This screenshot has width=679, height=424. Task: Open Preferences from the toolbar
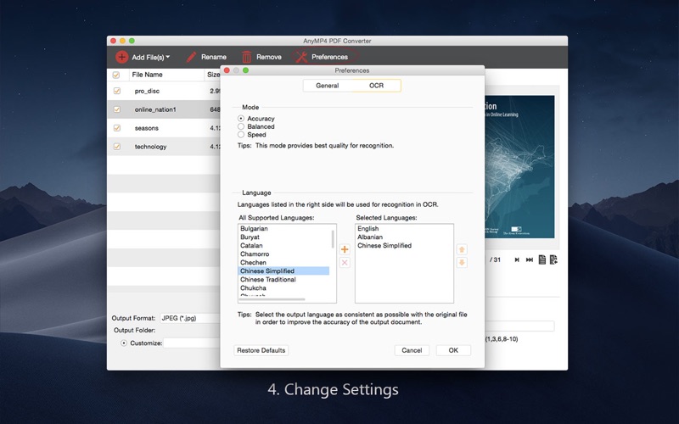click(329, 57)
